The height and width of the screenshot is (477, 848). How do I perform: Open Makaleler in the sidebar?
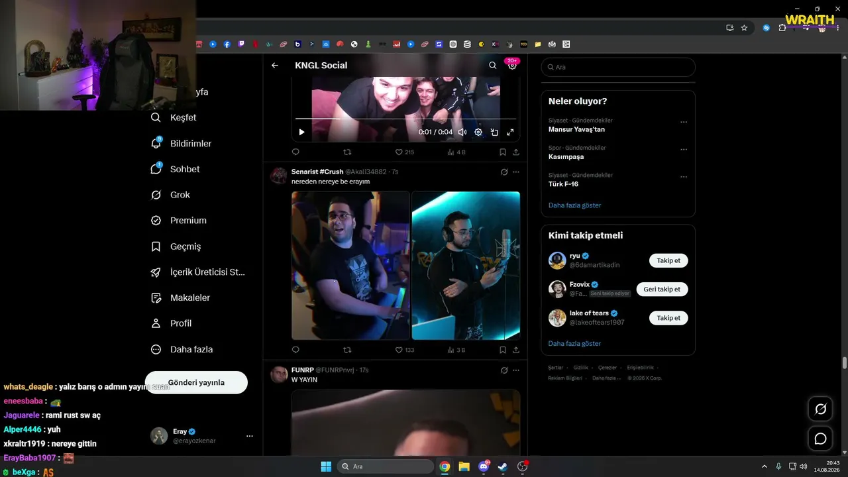coord(181,298)
